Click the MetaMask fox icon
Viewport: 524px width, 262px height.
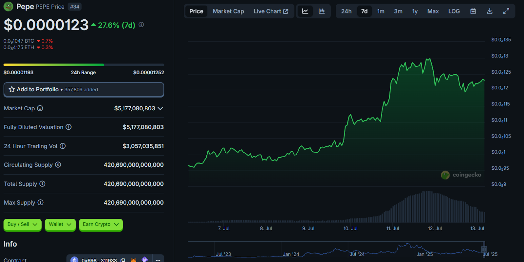(x=134, y=260)
